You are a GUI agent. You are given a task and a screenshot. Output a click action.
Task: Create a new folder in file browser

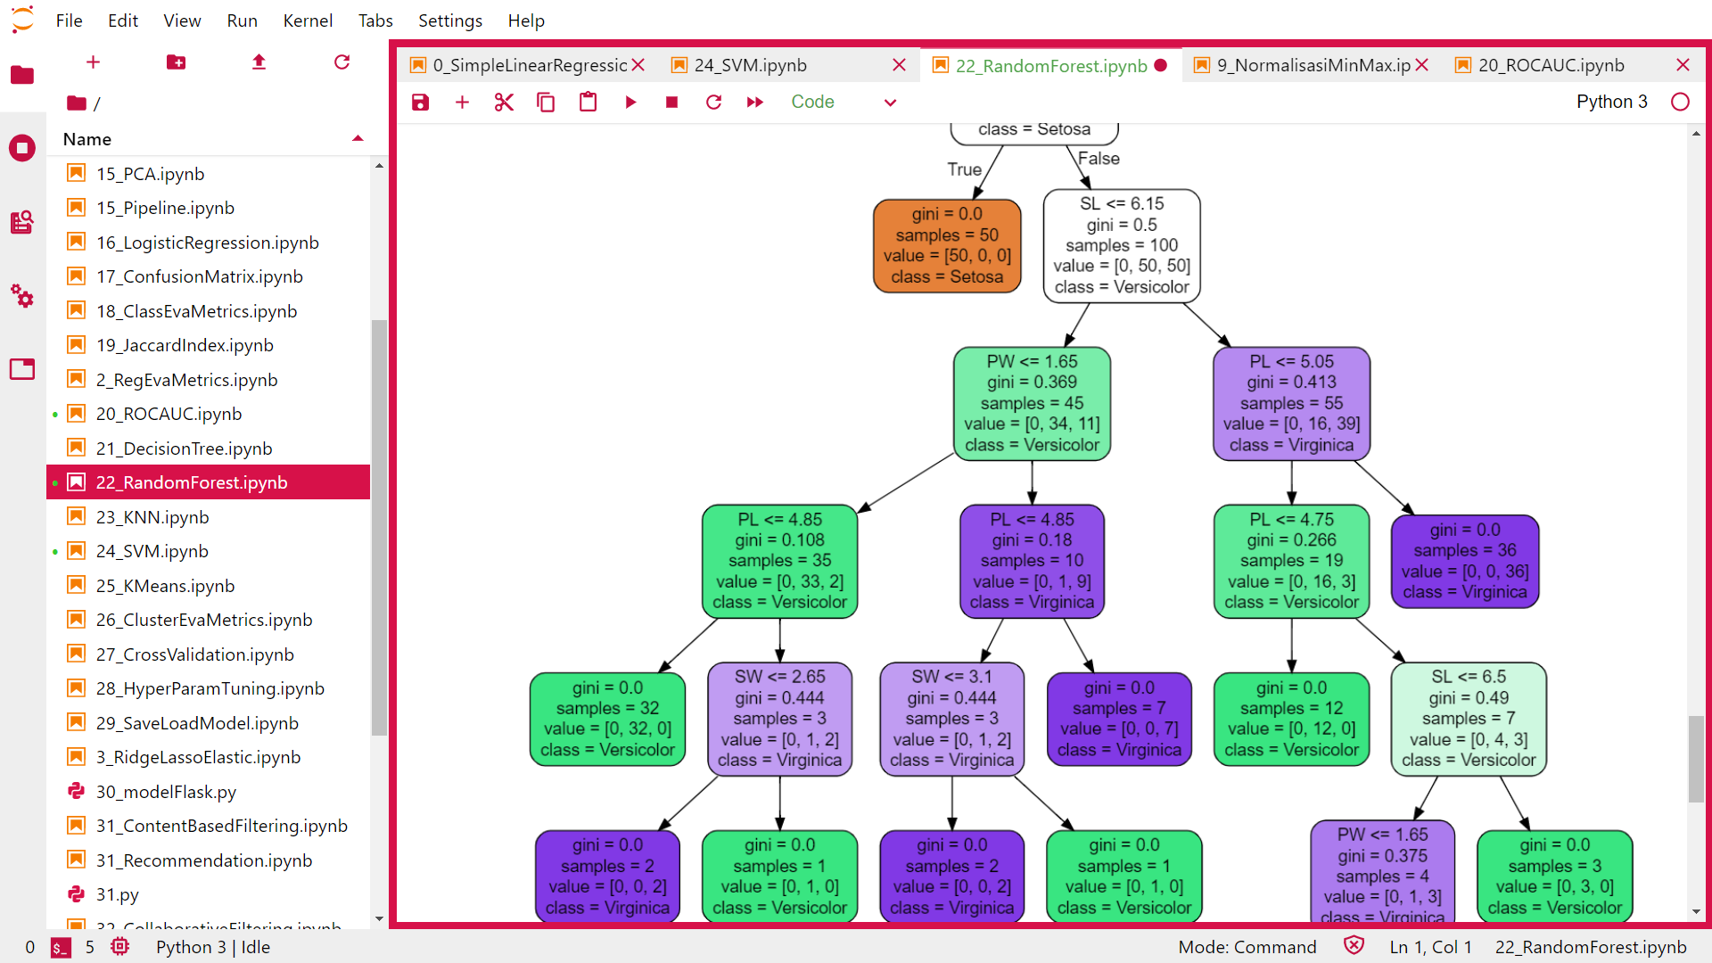point(176,62)
